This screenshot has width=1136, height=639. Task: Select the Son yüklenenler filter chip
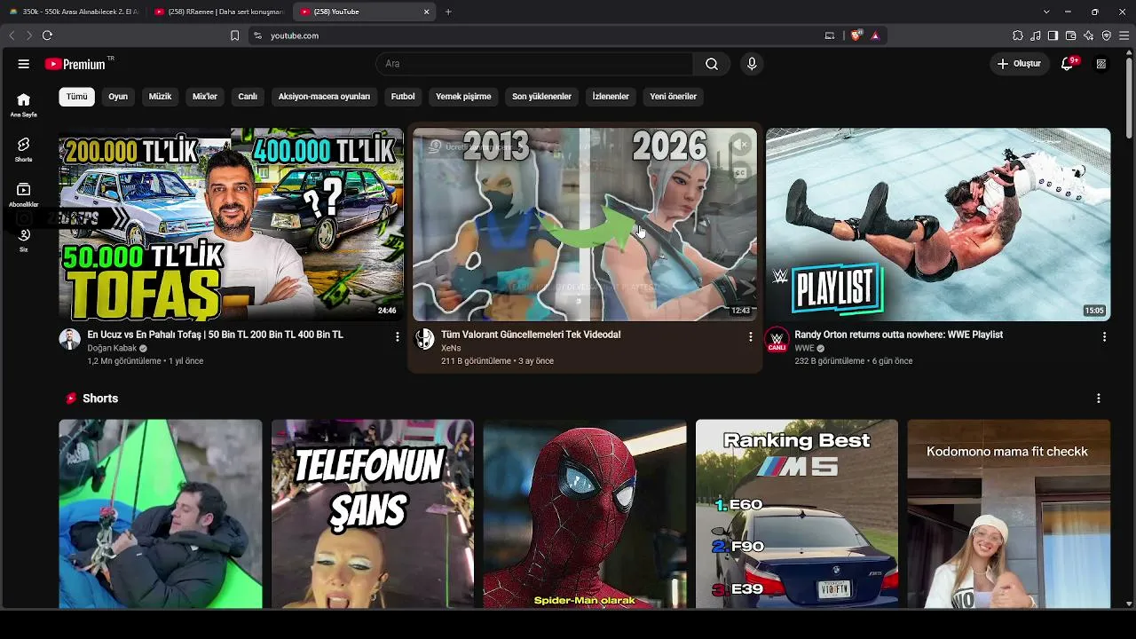tap(541, 97)
